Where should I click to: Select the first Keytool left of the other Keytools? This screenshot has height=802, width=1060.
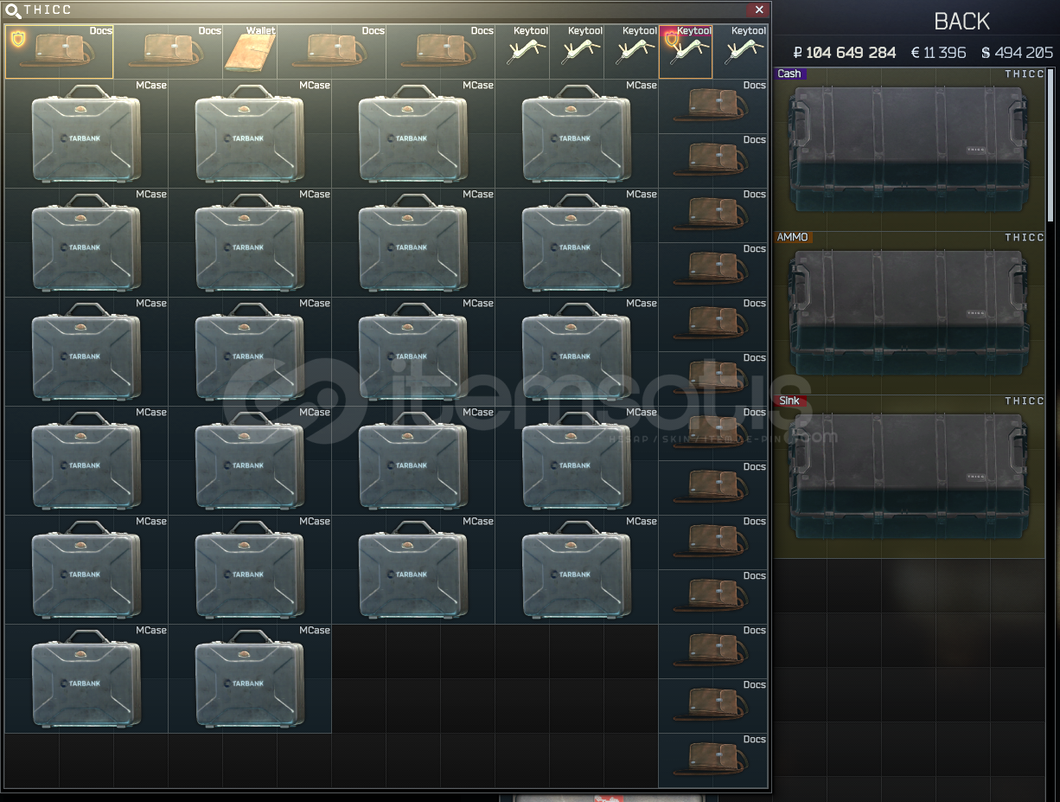[x=522, y=51]
